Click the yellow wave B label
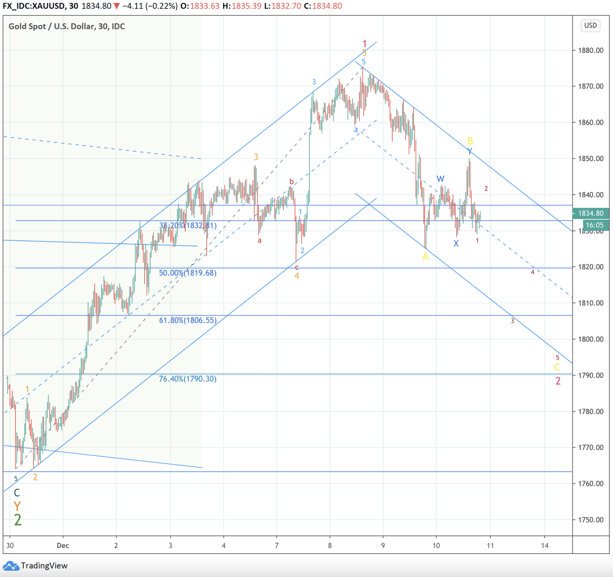 pos(470,141)
